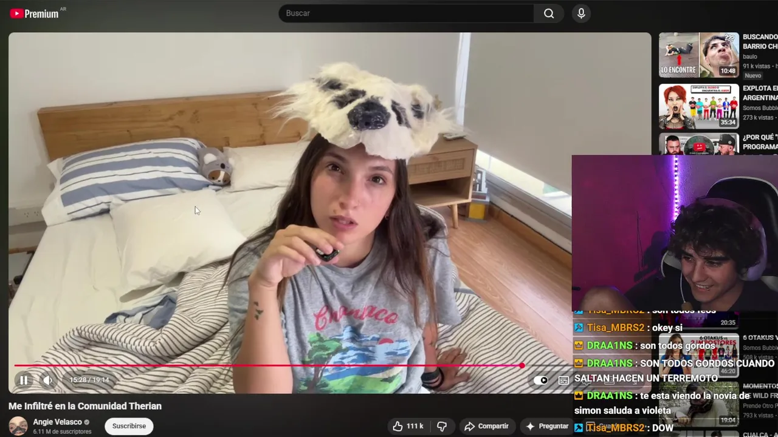Mute the video with the volume icon
The height and width of the screenshot is (437, 778).
47,380
